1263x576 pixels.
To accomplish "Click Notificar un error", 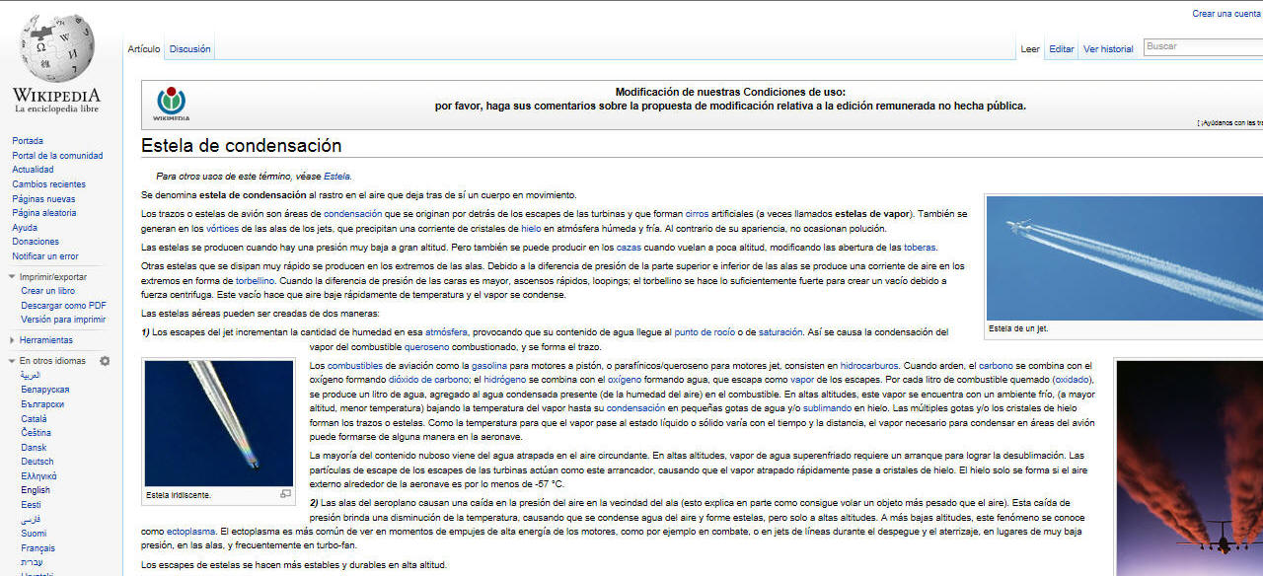I will pyautogui.click(x=45, y=256).
